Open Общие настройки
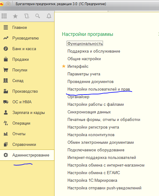Screen dimensions: 159x196 click(x=84, y=59)
